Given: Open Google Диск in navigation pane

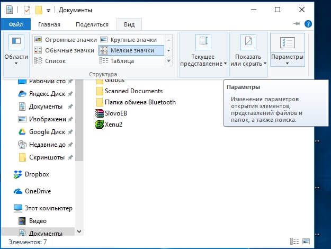Looking at the screenshot, I should pos(47,132).
